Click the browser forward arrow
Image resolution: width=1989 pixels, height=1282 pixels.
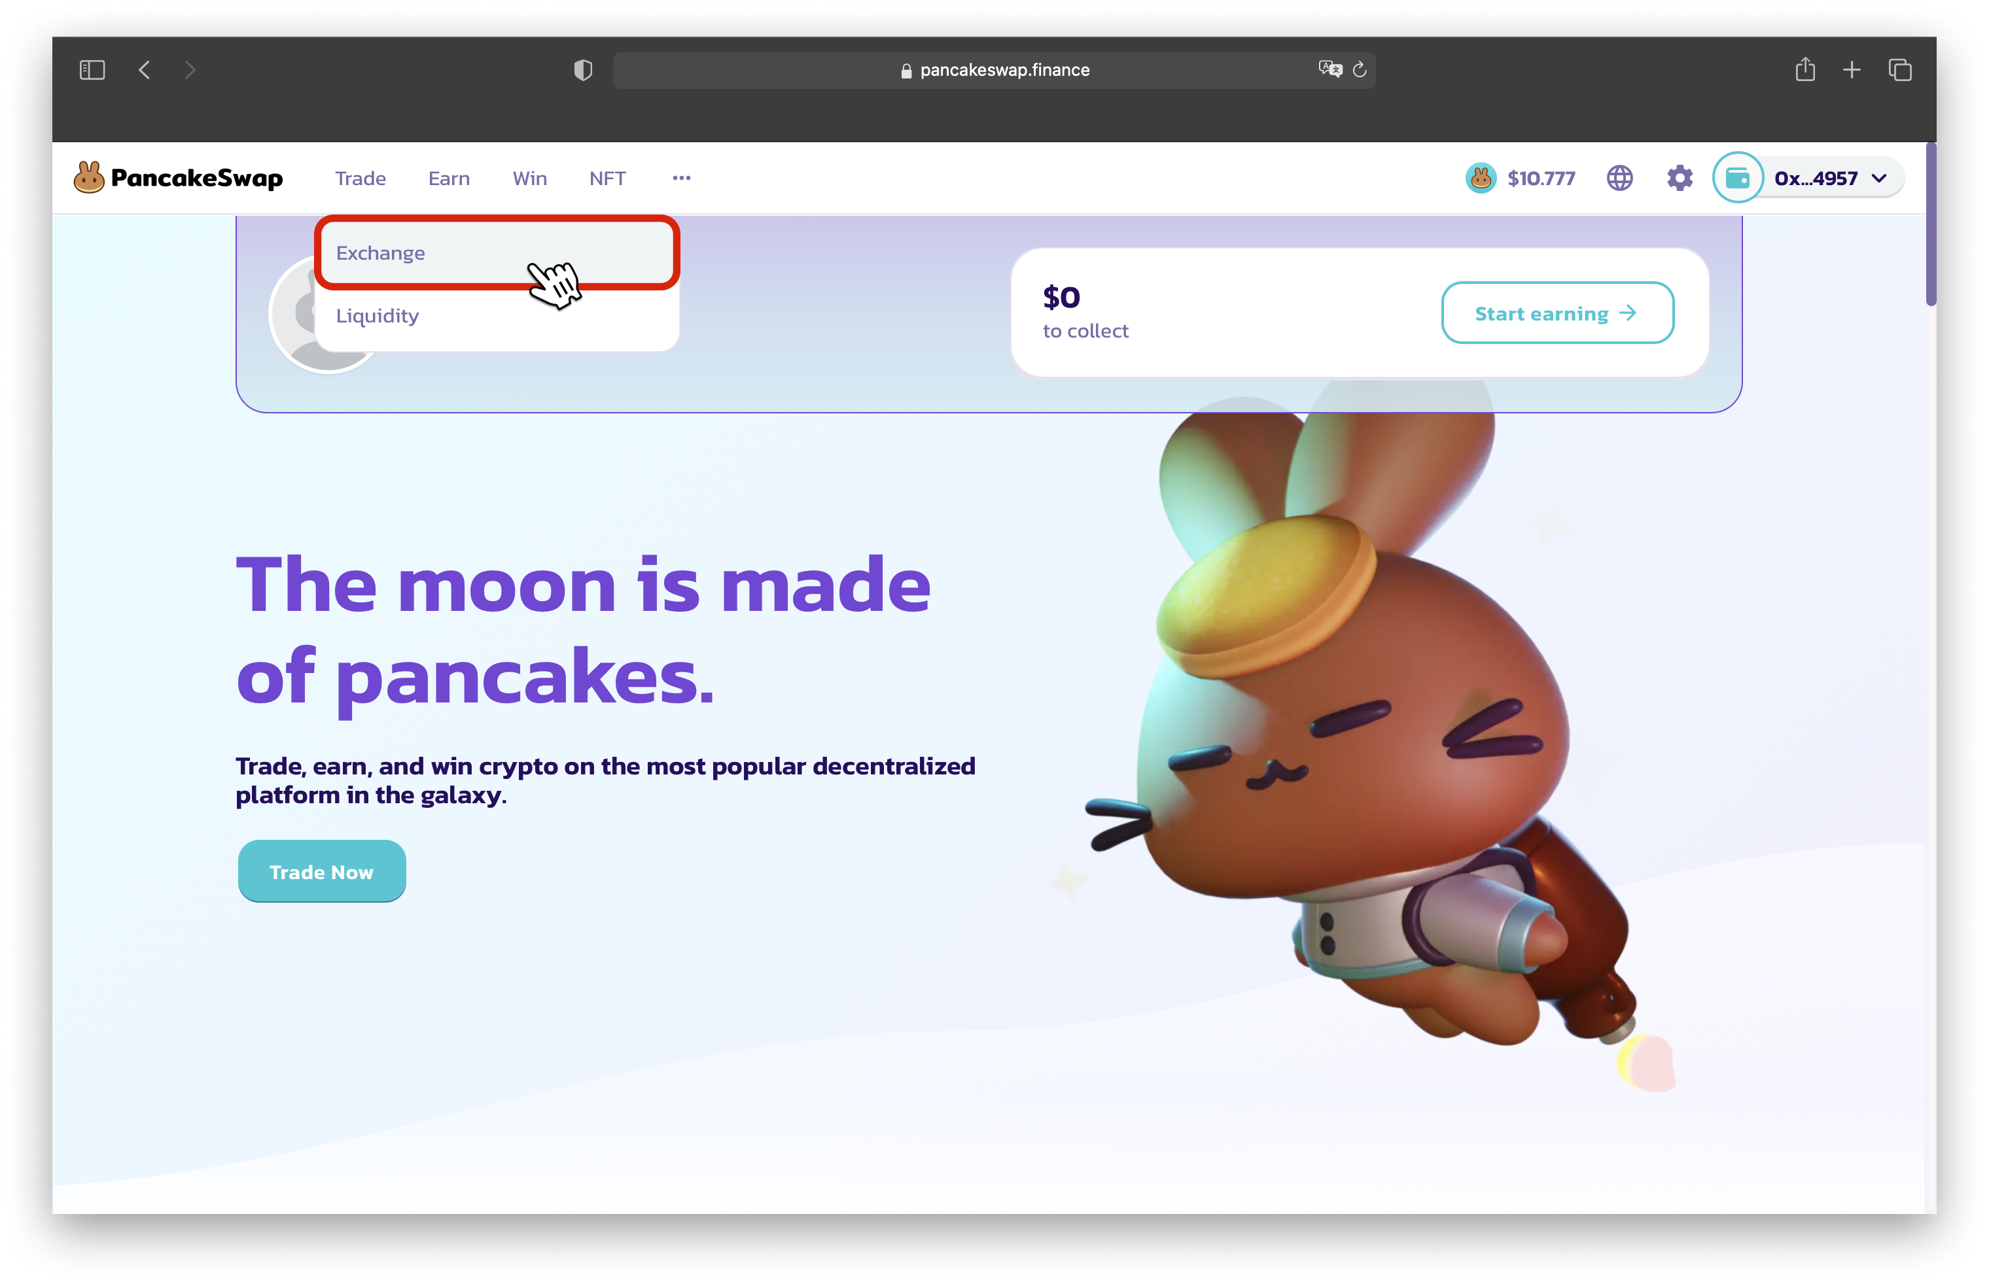[x=190, y=70]
